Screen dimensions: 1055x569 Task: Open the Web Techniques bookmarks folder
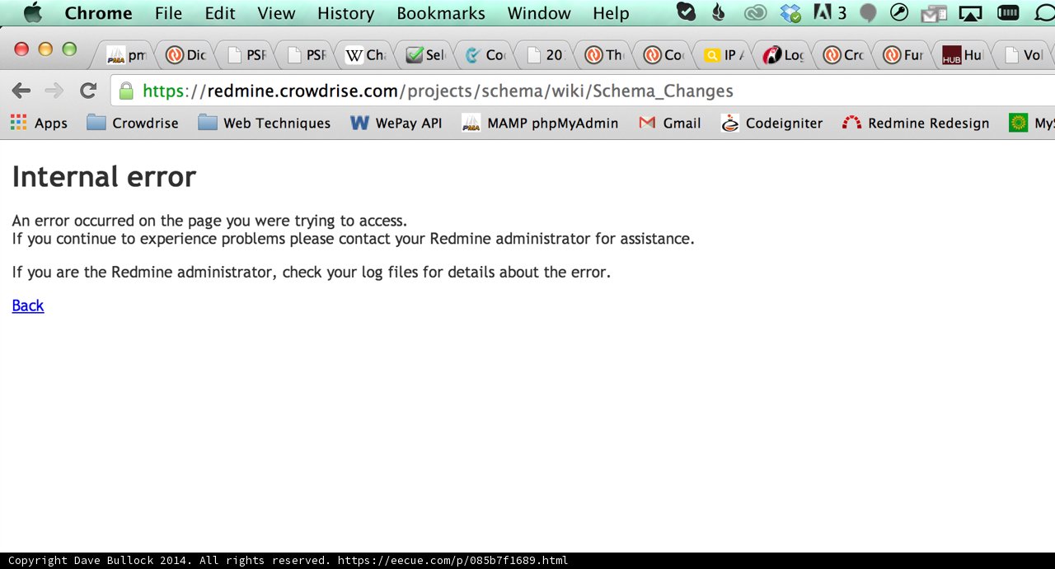[x=265, y=123]
